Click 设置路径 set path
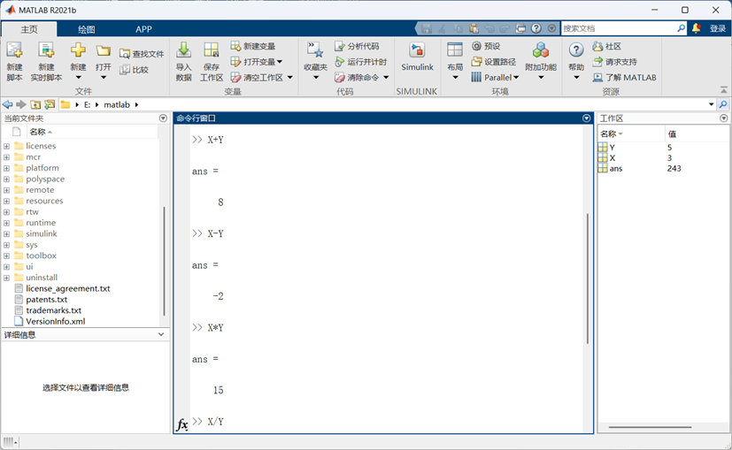The image size is (732, 450). (x=493, y=62)
